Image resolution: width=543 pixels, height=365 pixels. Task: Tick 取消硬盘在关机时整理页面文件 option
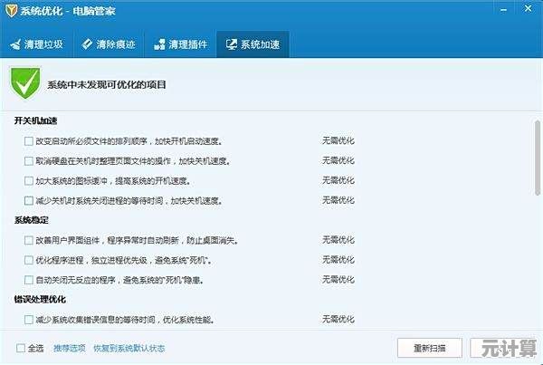(x=28, y=161)
